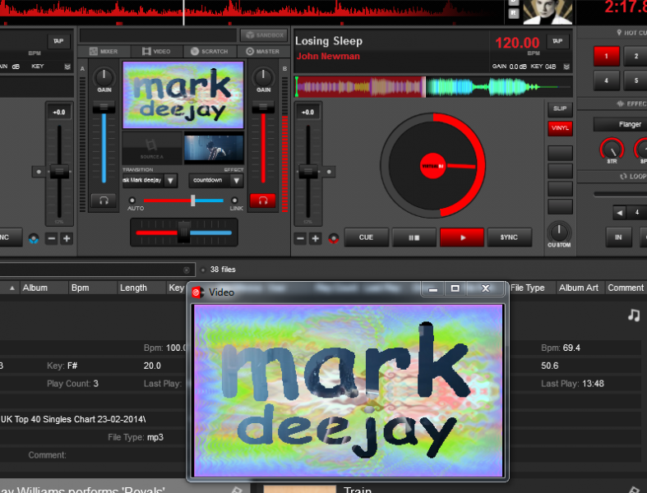This screenshot has height=493, width=647.
Task: Click the plus pitch bend button on right deck
Action: tap(316, 238)
